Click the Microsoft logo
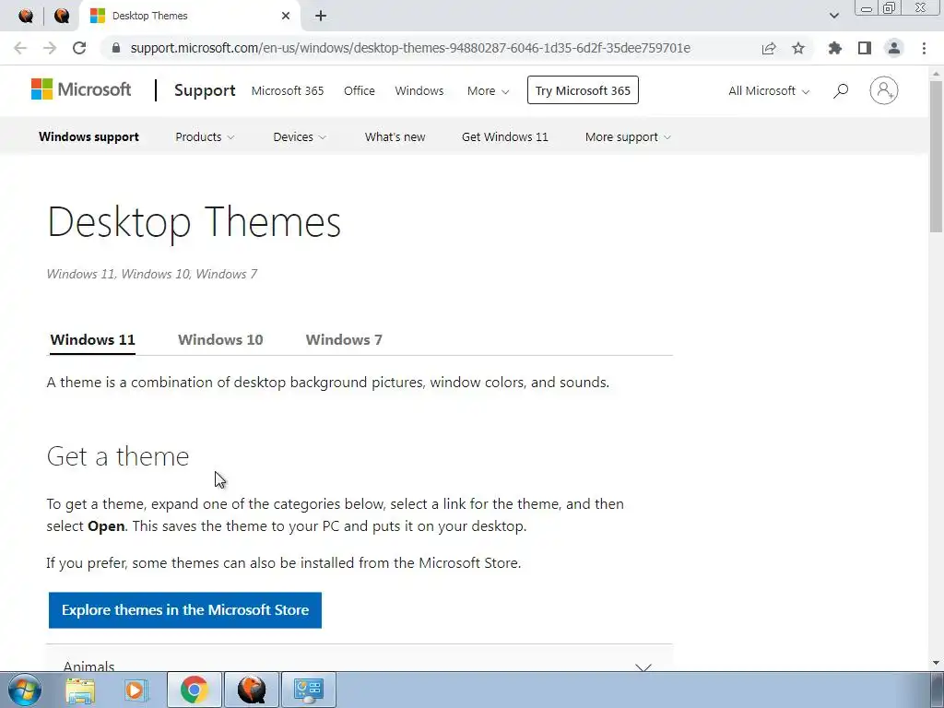This screenshot has height=708, width=944. tap(81, 89)
